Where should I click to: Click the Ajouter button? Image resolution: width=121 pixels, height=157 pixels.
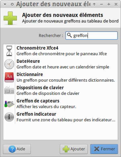click(74, 149)
